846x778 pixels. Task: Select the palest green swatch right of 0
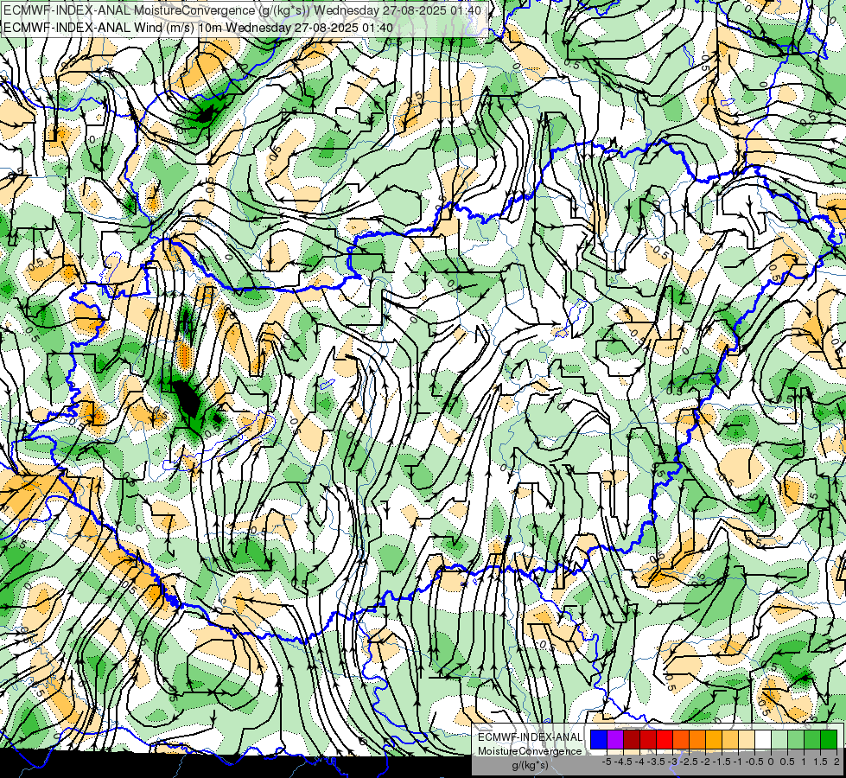coord(779,740)
